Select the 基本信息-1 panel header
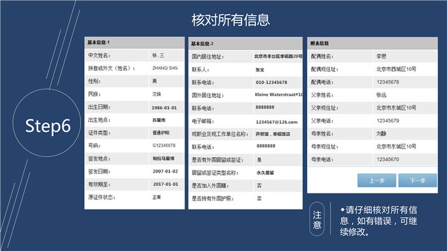Viewport: 447px width, 251px height. click(x=134, y=43)
